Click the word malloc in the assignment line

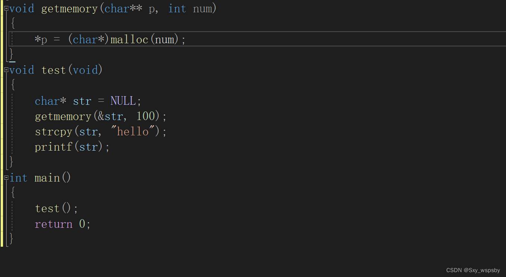129,40
